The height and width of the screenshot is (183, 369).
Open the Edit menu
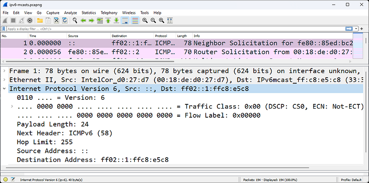pos(16,13)
